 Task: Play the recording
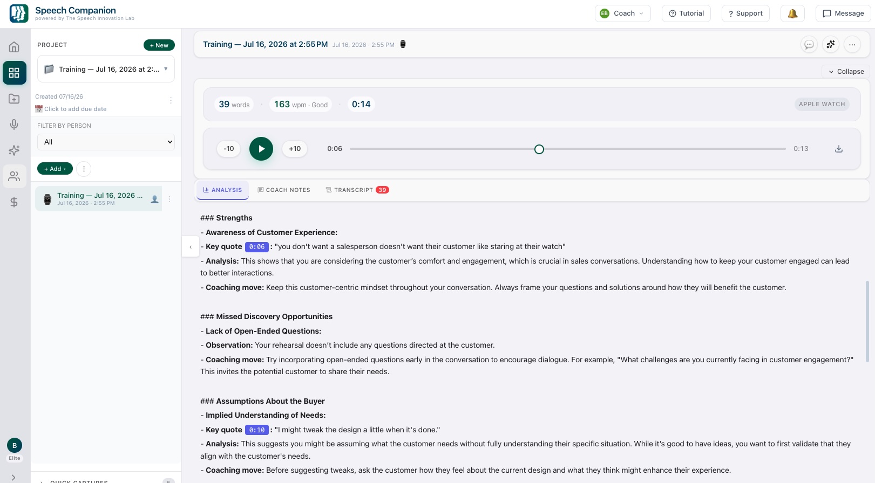click(261, 149)
